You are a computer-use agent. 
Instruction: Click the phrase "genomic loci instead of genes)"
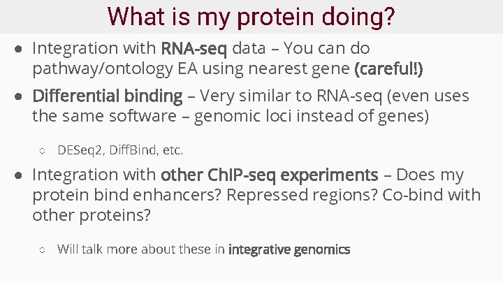click(x=312, y=115)
